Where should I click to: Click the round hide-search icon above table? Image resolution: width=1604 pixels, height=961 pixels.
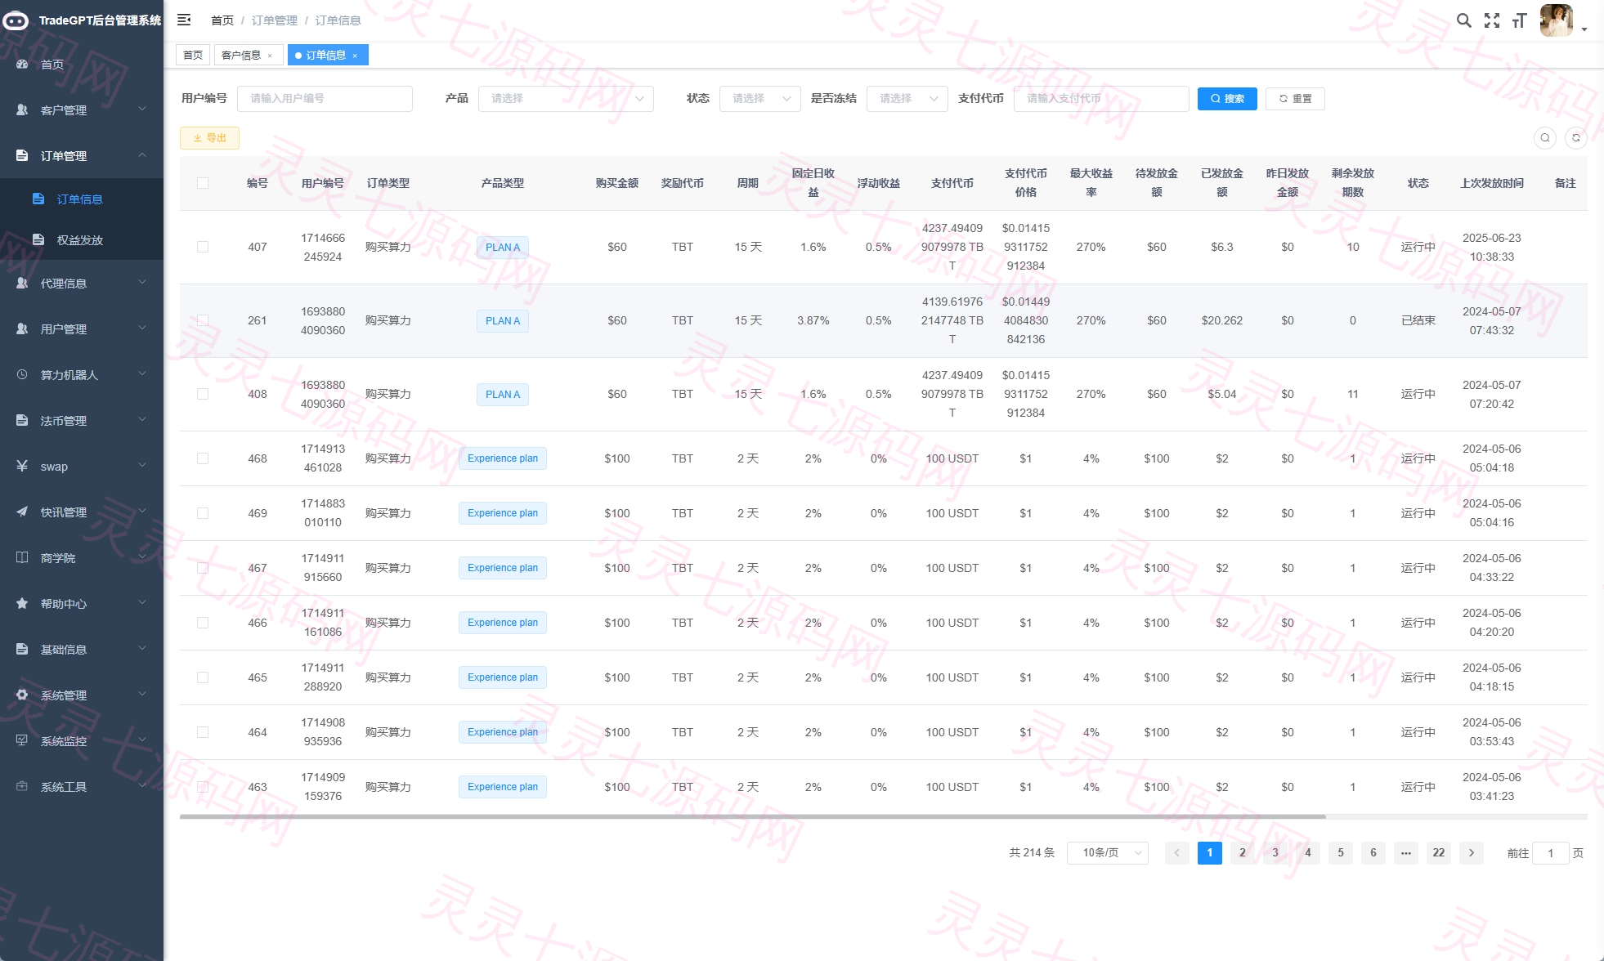[1544, 137]
